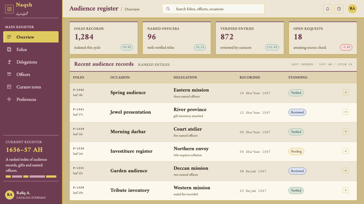364x204 pixels.
Task: Open the Rafiq A. profile in the sidebar
Action: coord(31,195)
